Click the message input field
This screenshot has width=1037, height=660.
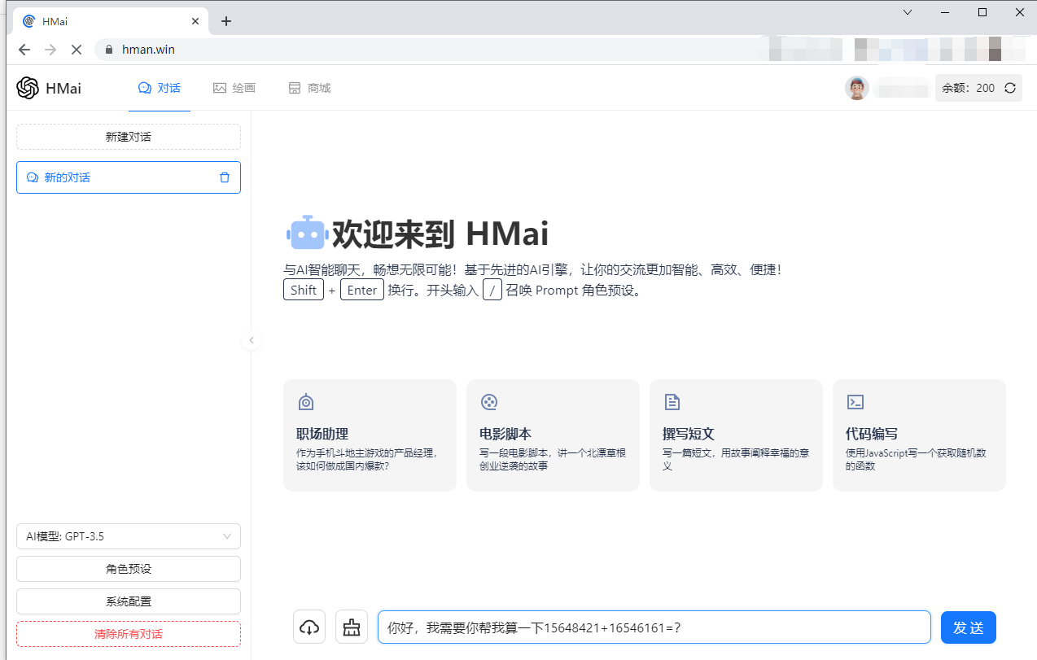click(653, 627)
